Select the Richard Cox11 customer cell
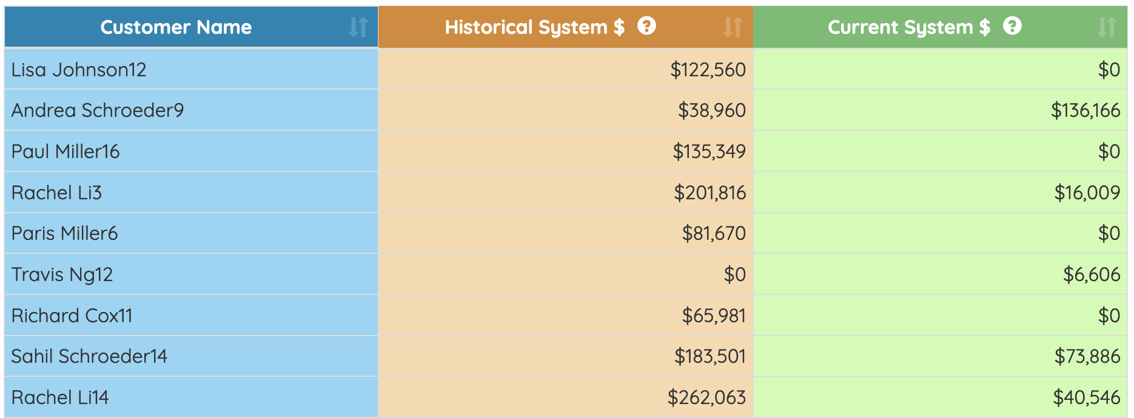Image resolution: width=1134 pixels, height=418 pixels. pos(191,316)
